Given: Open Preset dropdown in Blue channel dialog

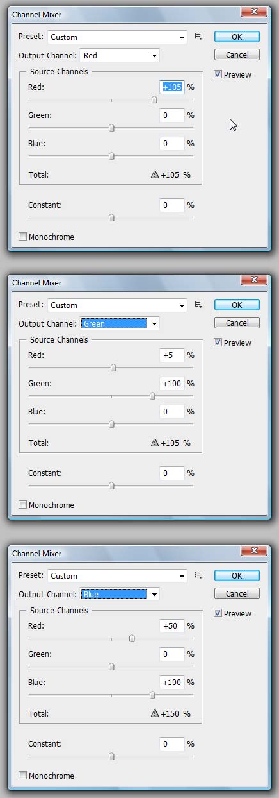Looking at the screenshot, I should click(118, 576).
